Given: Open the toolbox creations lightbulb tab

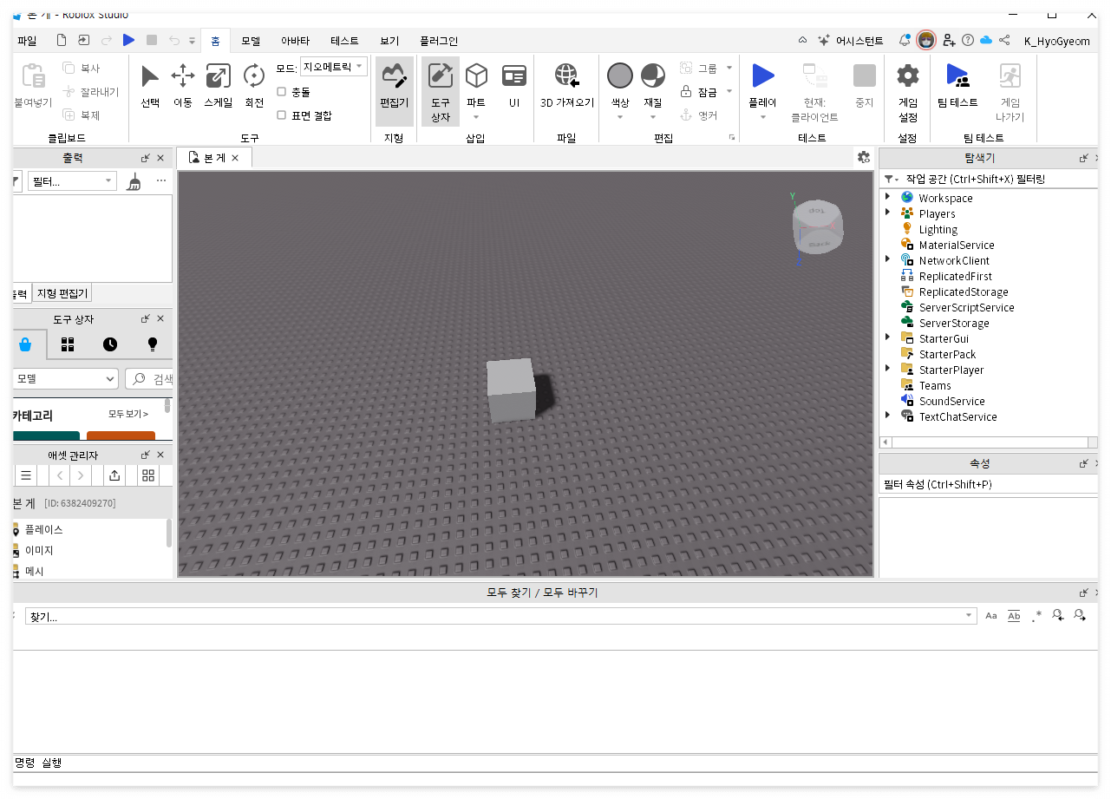Looking at the screenshot, I should tap(153, 344).
